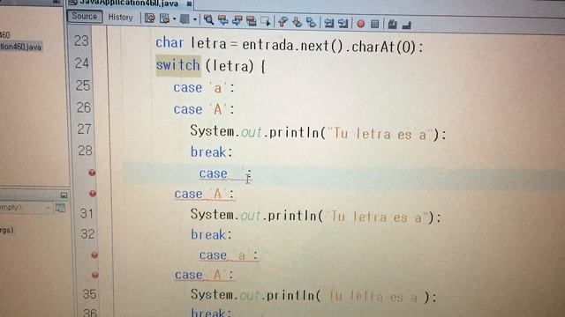Image resolution: width=565 pixels, height=317 pixels.
Task: Jump to Last Edit location icon
Action: [149, 18]
